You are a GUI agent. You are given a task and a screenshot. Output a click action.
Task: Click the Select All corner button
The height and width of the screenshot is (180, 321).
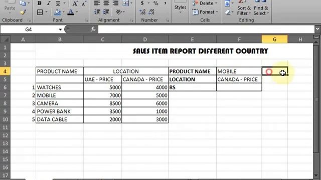[6, 39]
